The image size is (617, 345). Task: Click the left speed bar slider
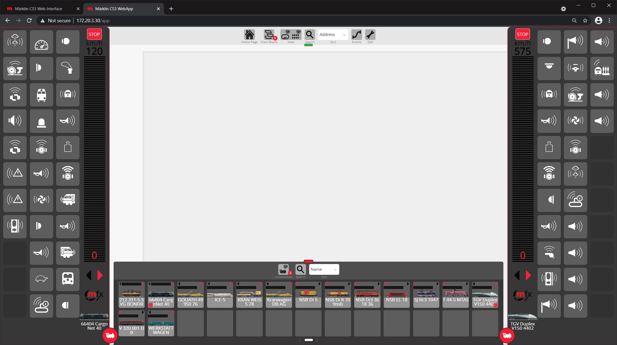pos(94,159)
